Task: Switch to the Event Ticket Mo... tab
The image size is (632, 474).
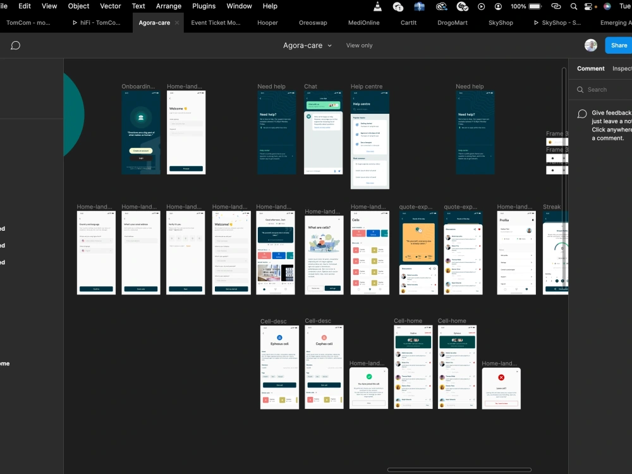Action: coord(216,23)
